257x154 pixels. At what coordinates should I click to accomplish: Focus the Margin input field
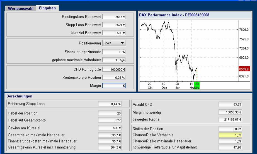pos(114,85)
